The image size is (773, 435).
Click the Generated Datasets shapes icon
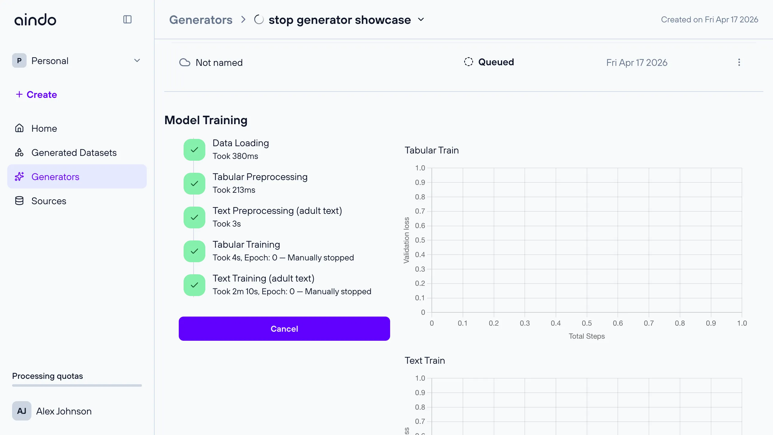click(19, 152)
